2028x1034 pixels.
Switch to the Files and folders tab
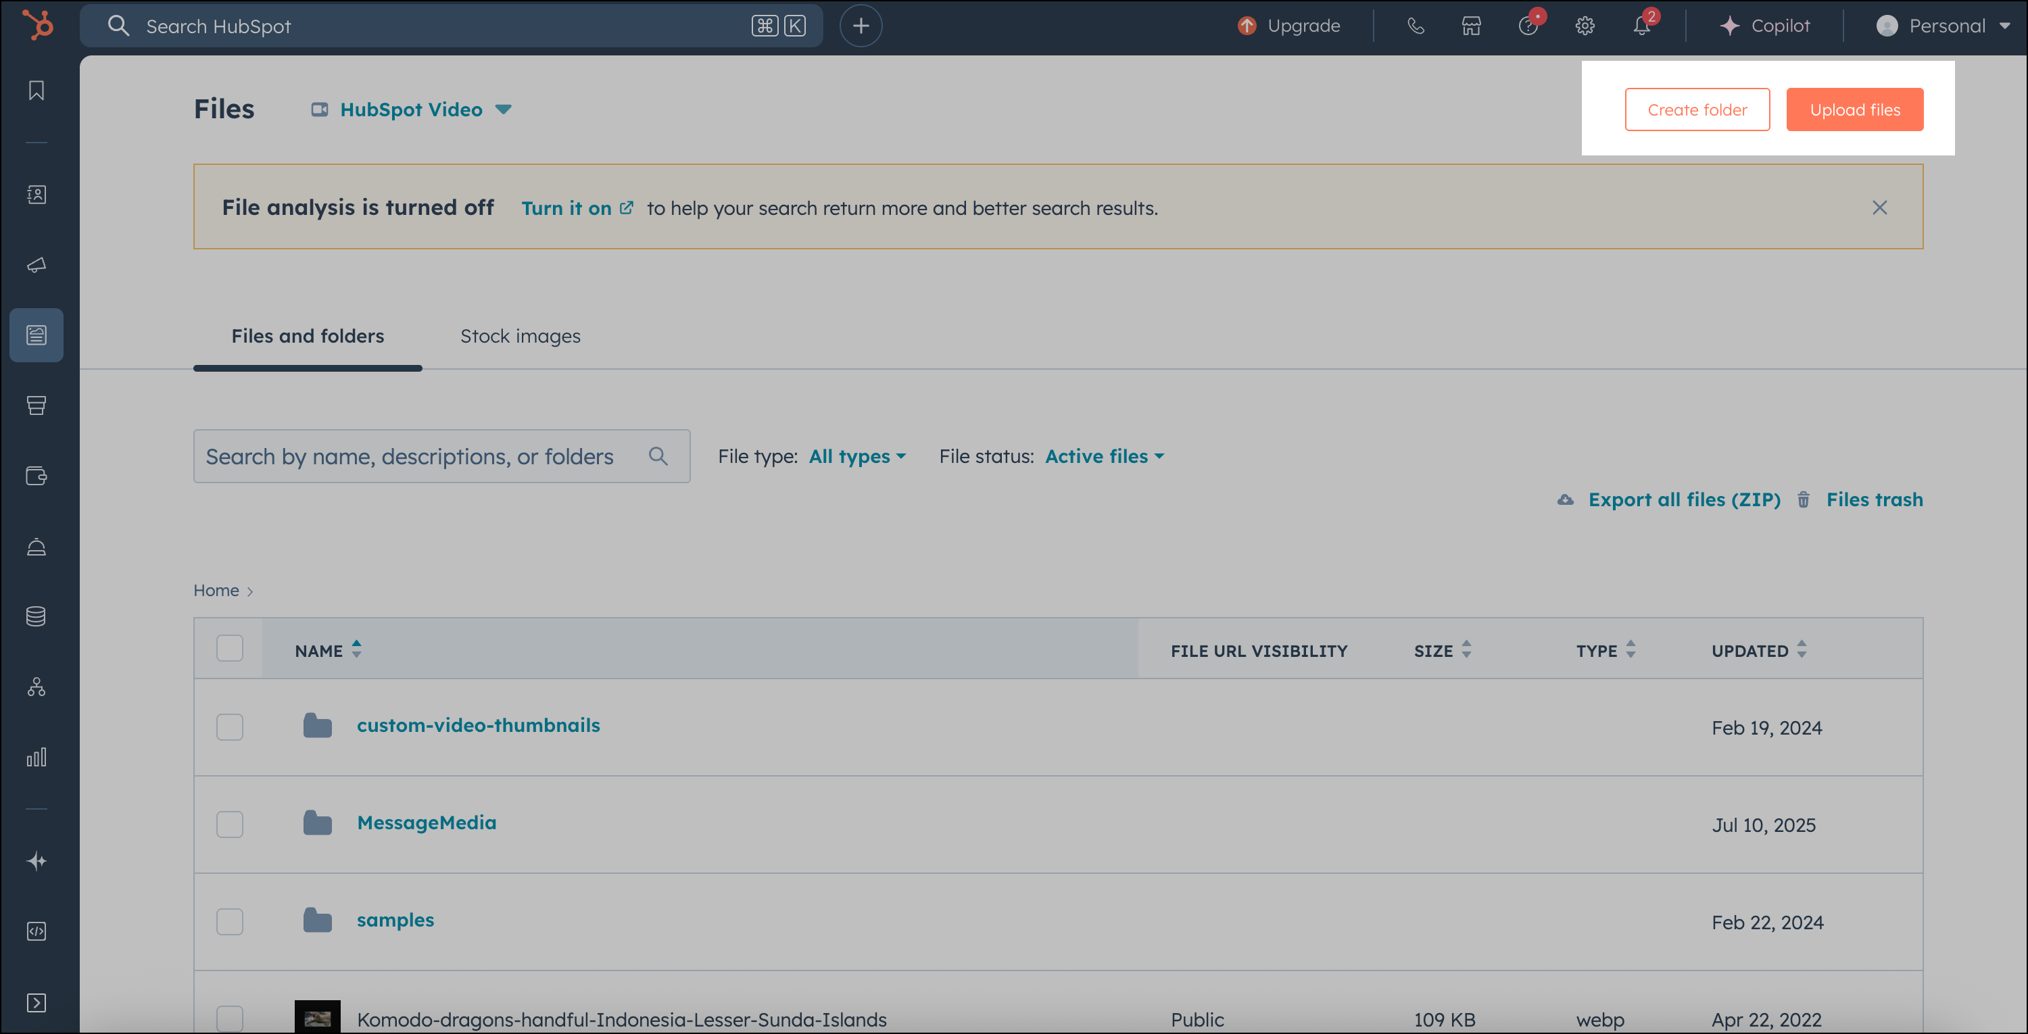(308, 336)
